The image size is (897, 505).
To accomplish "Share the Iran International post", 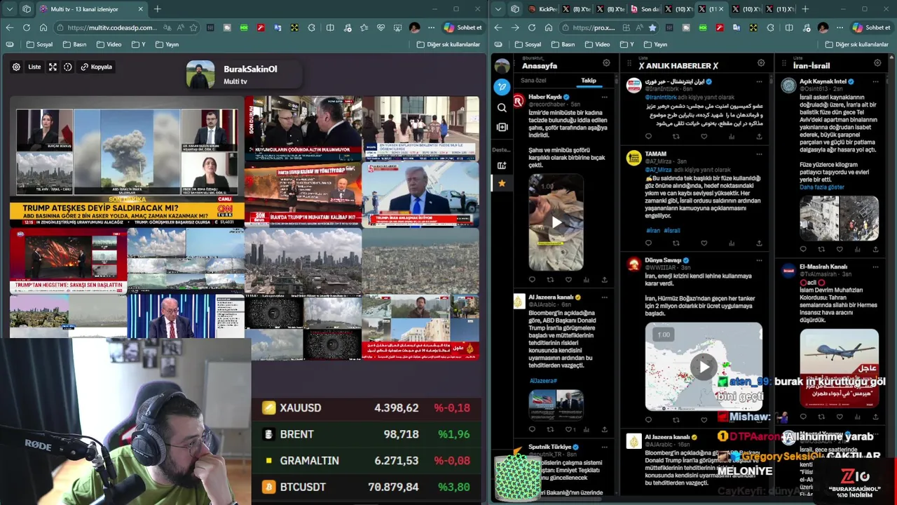I will pyautogui.click(x=759, y=137).
